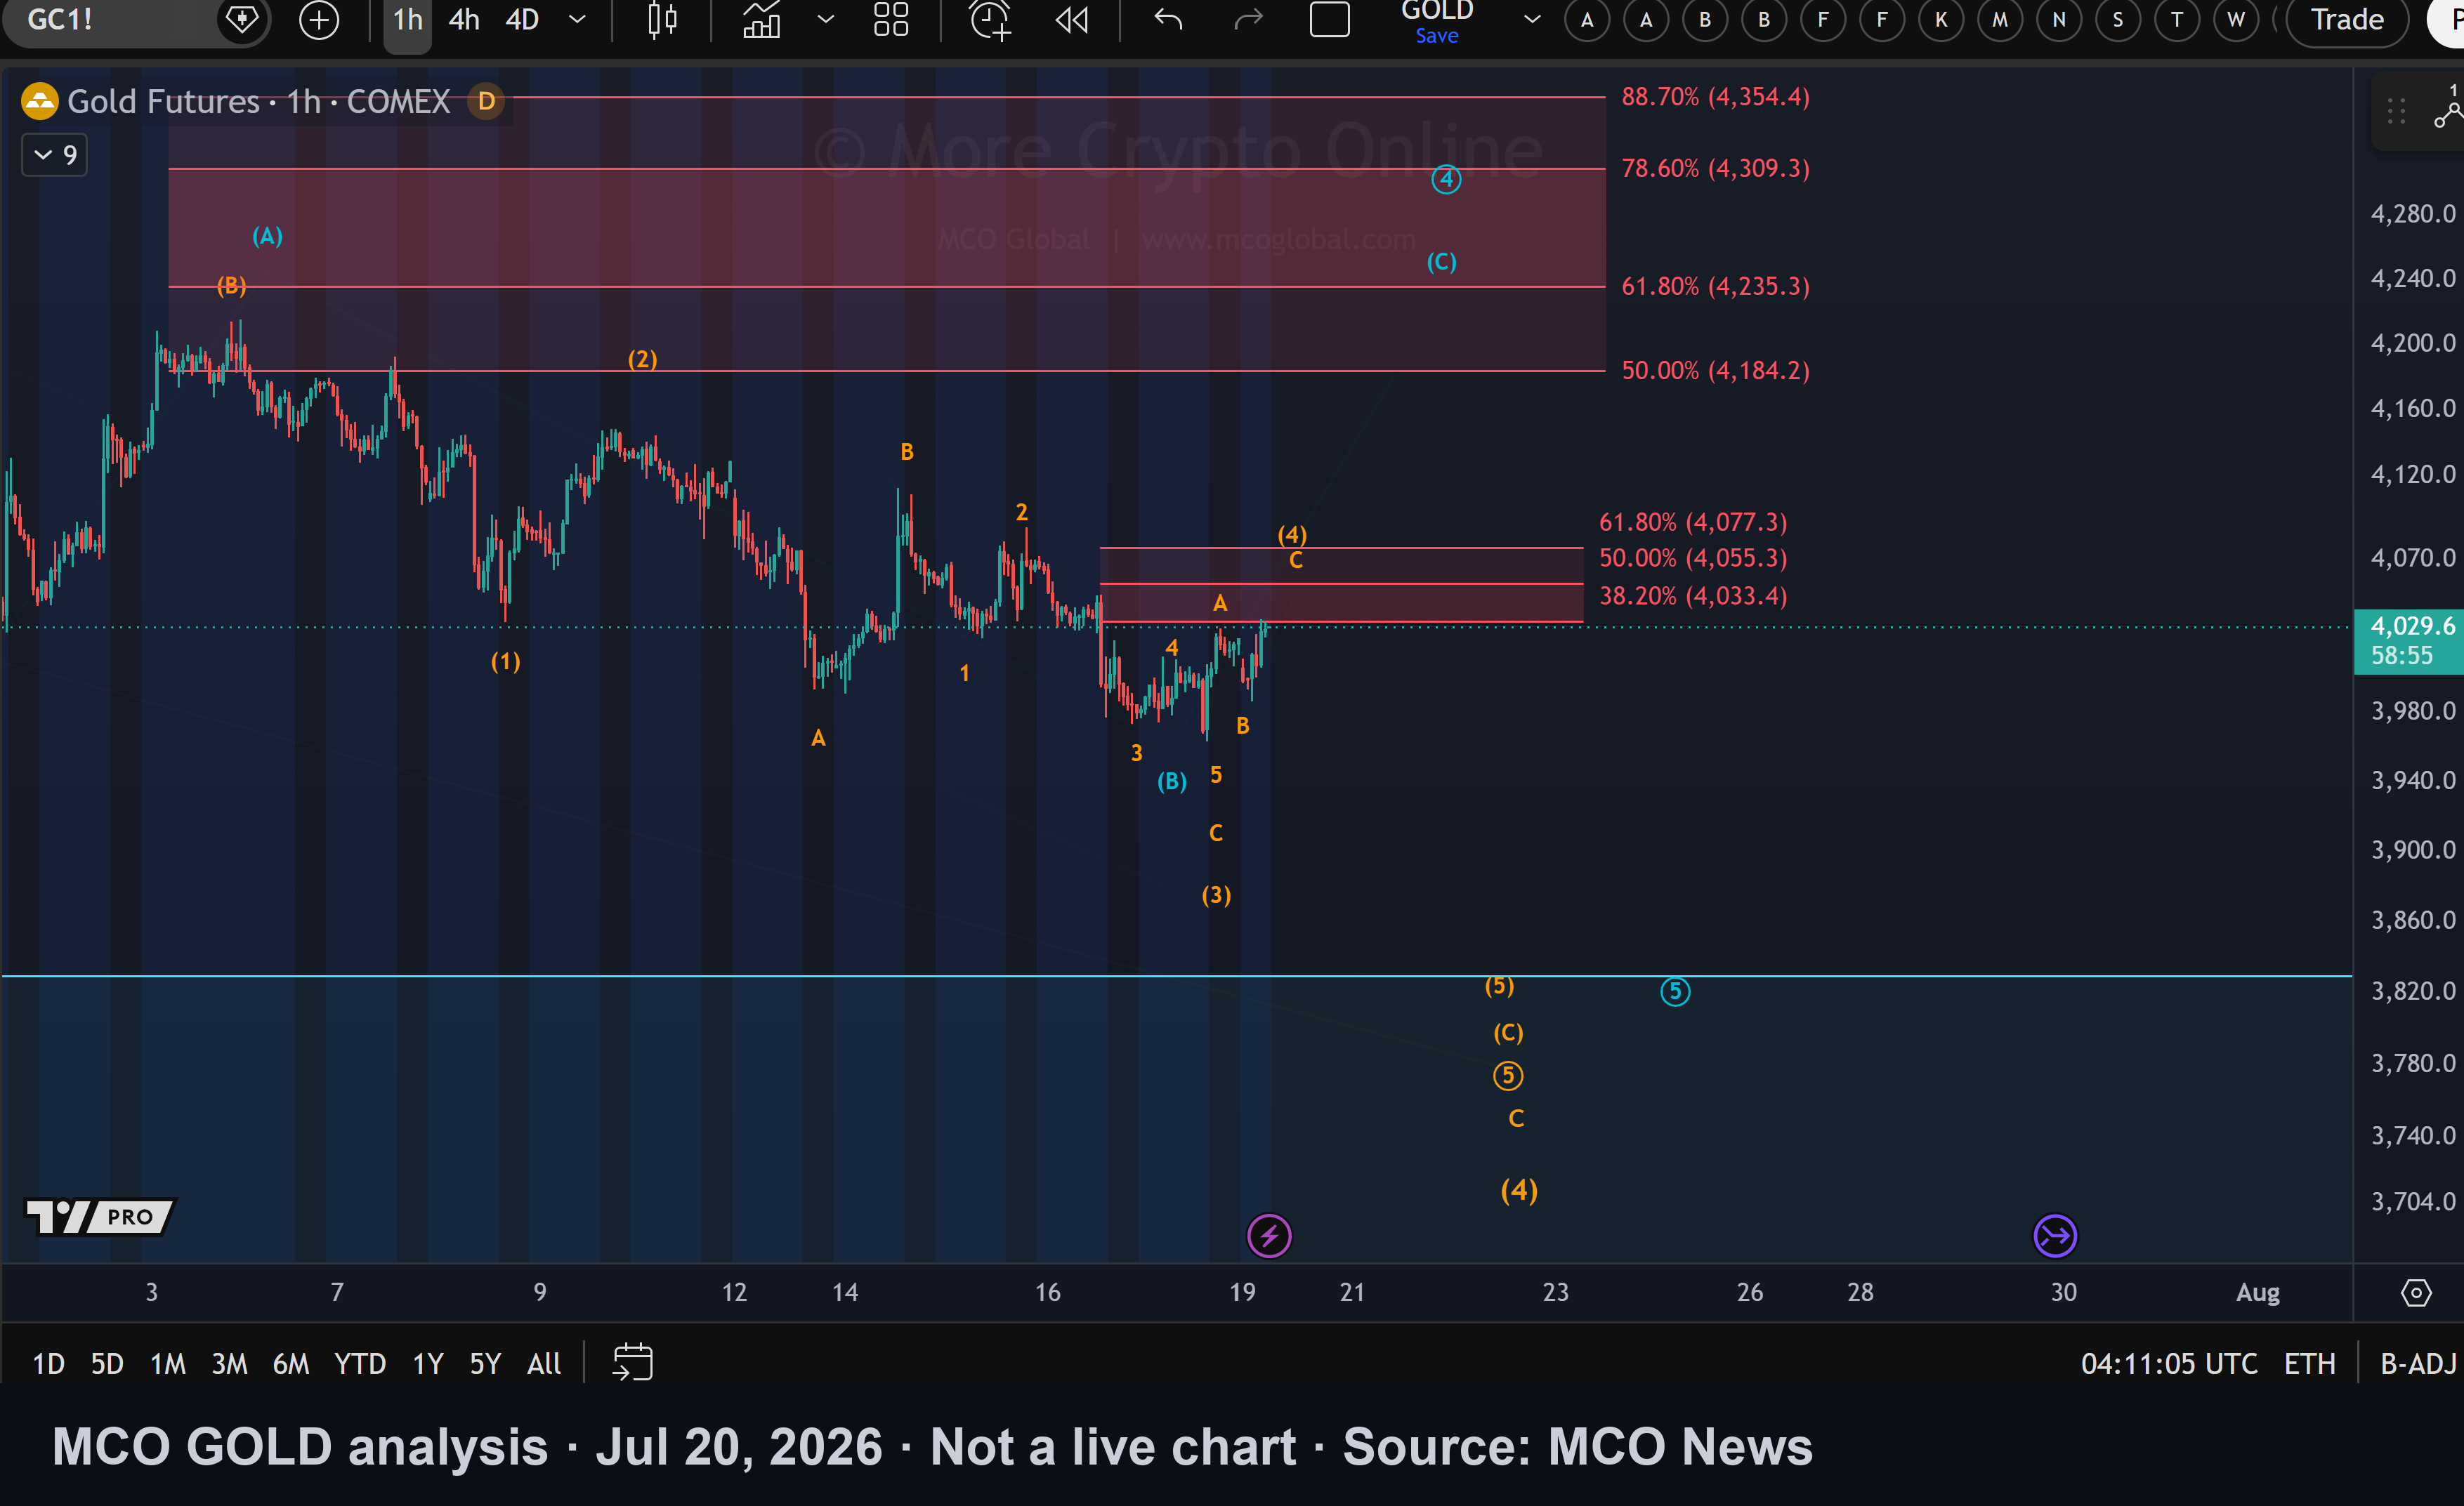Open timezone menu at 04:11:05 UTC
Viewport: 2464px width, 1506px height.
[x=2169, y=1363]
